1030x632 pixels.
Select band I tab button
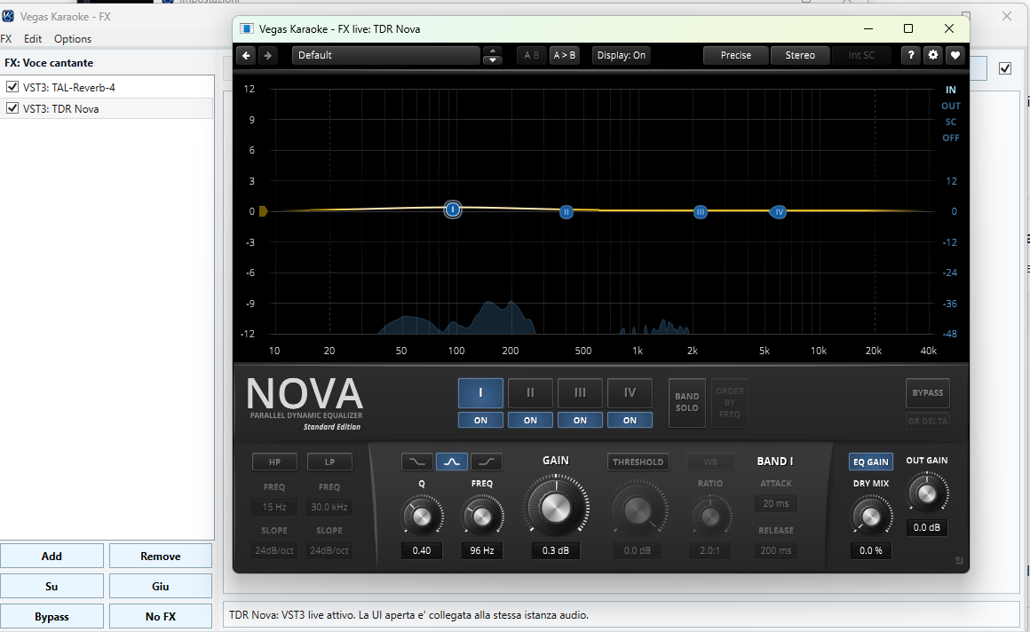(x=481, y=393)
